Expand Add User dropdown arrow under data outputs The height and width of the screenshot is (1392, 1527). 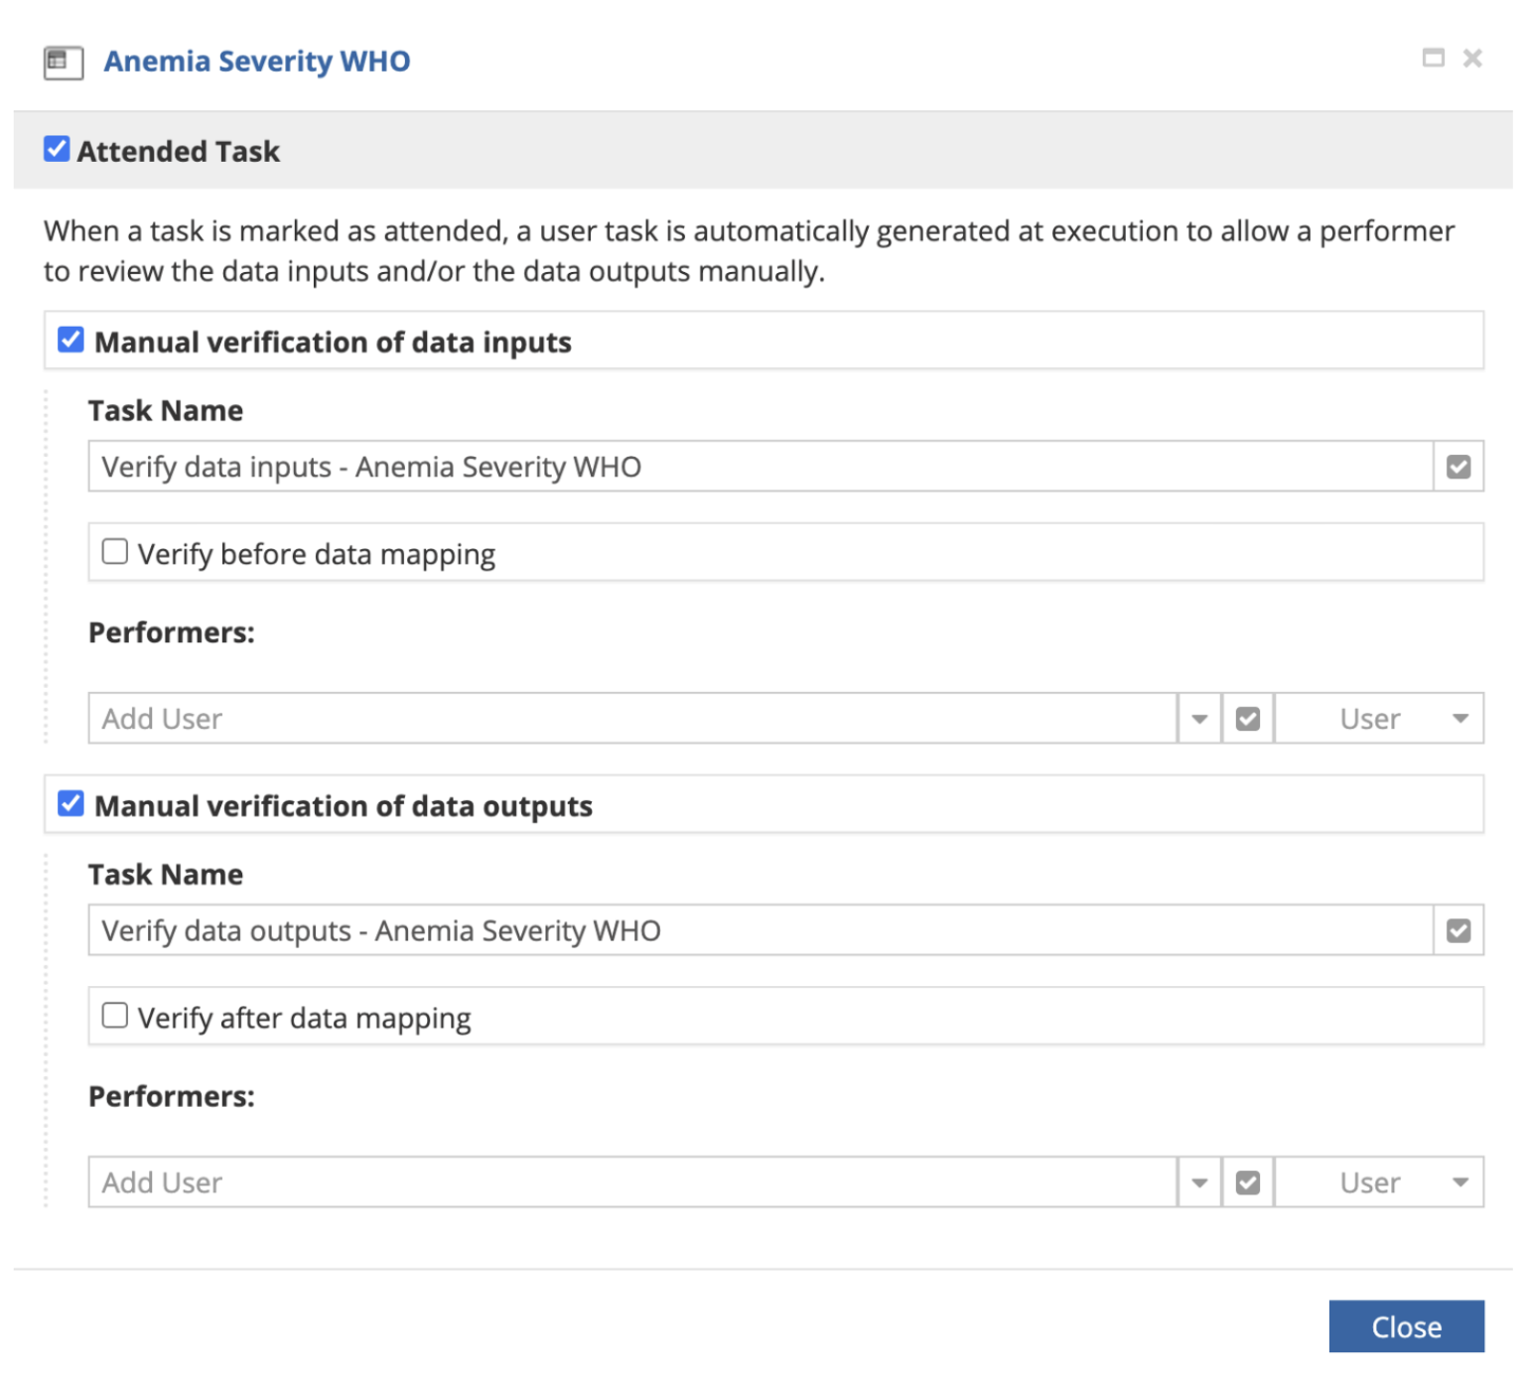1198,1183
